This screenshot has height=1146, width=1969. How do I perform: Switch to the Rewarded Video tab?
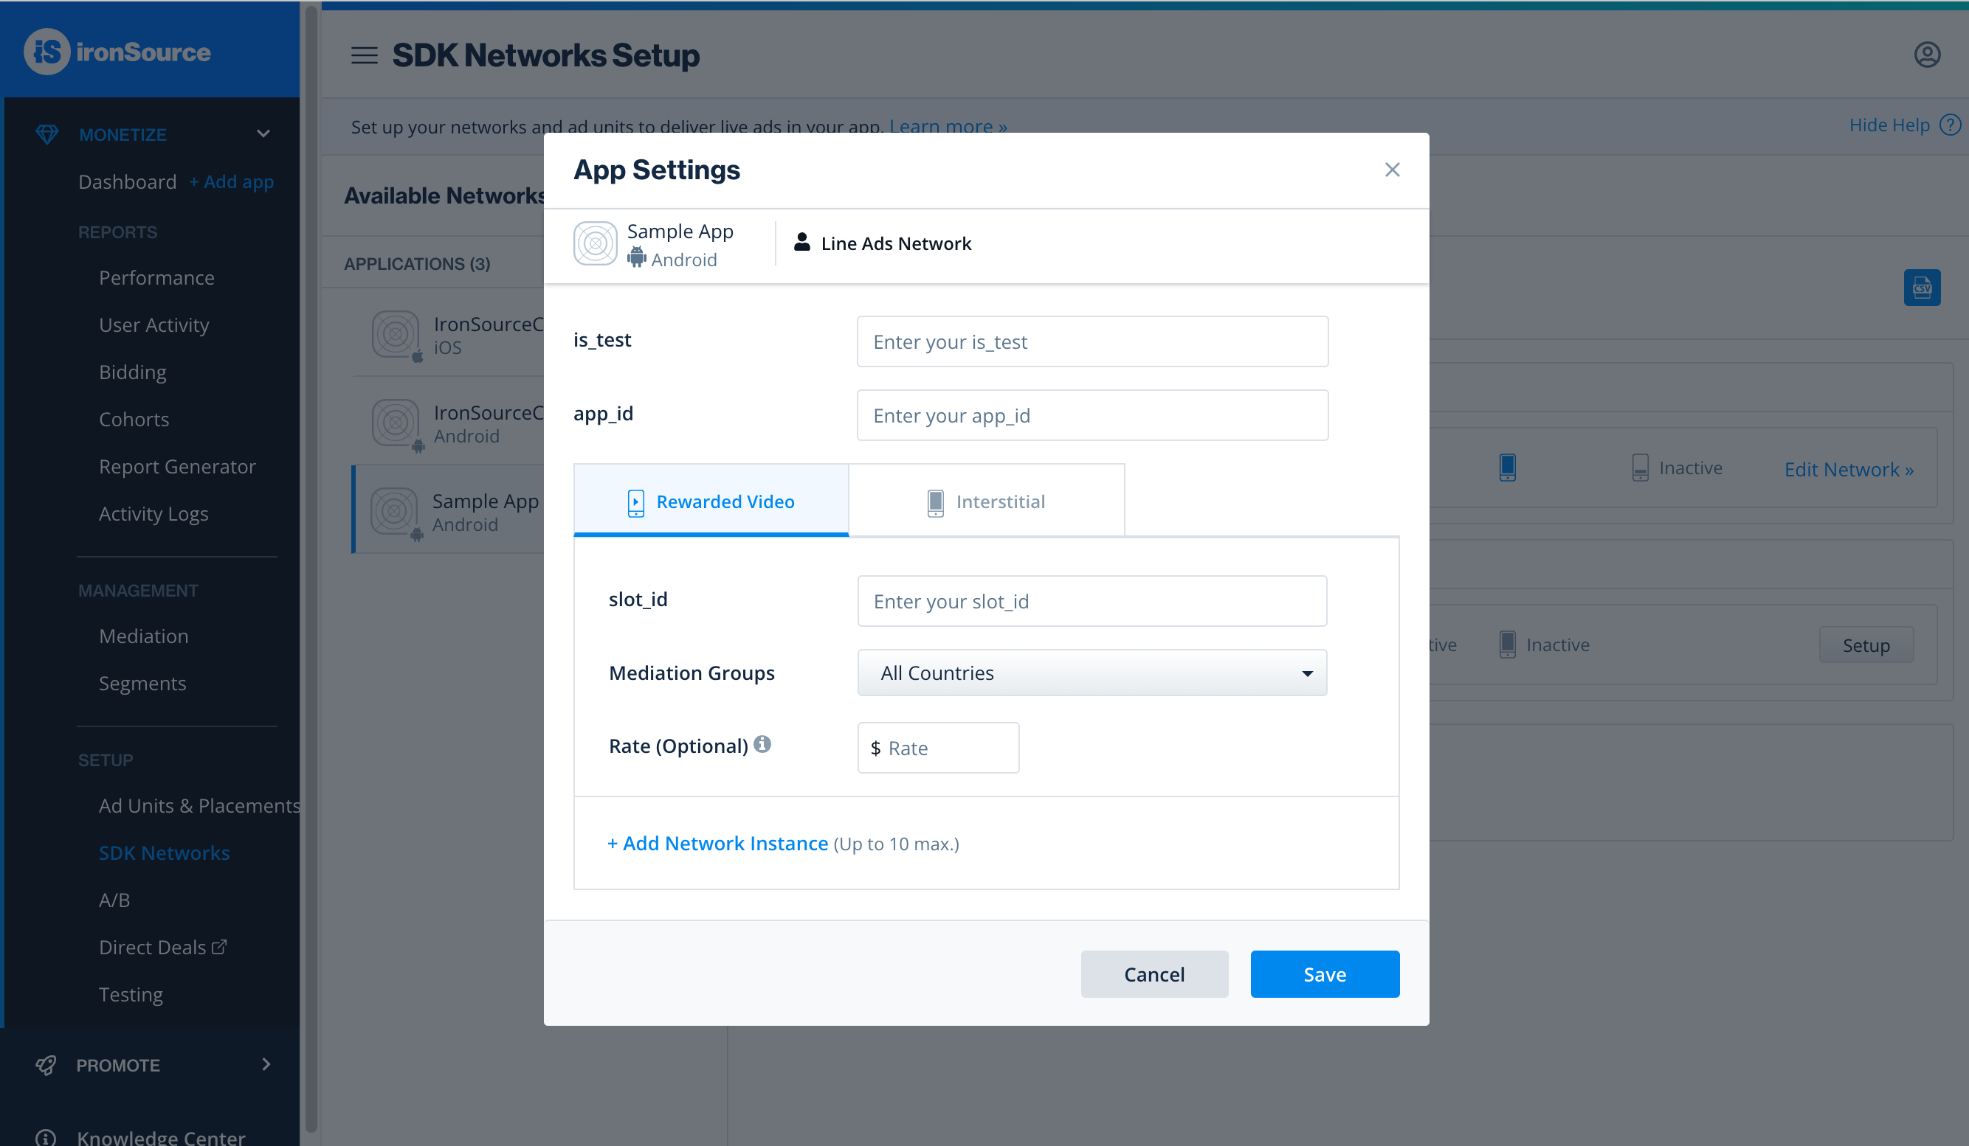tap(711, 501)
